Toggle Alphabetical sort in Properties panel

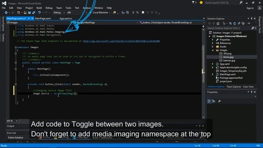(x=214, y=101)
